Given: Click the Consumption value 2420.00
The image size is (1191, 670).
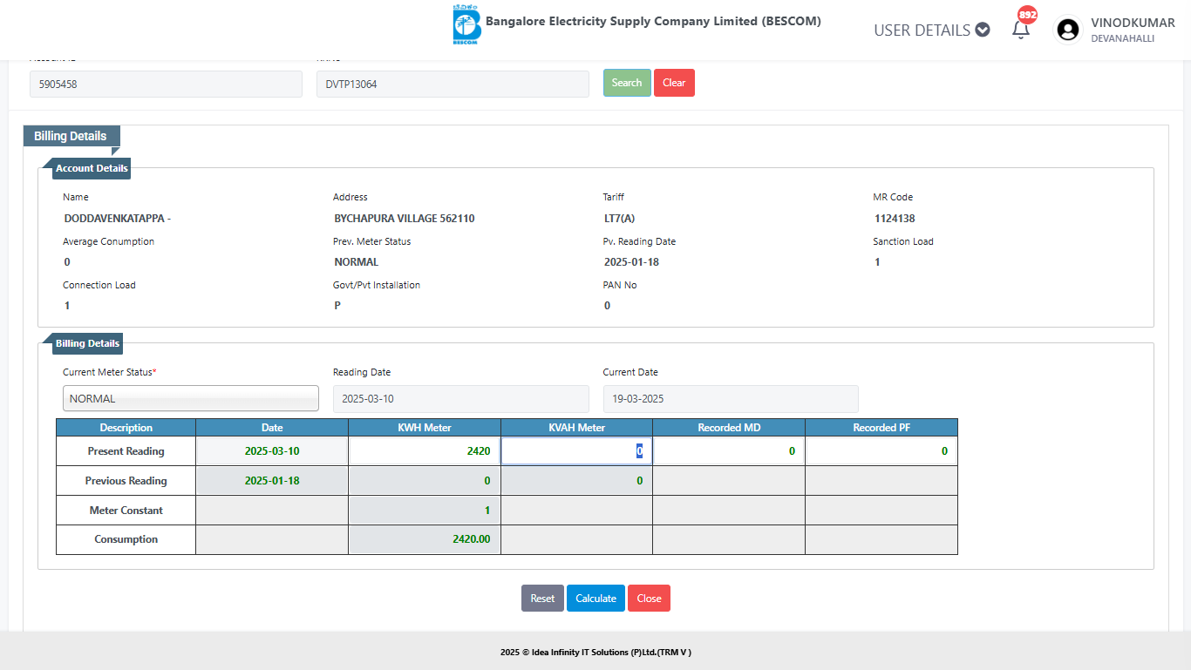Looking at the screenshot, I should click(472, 539).
